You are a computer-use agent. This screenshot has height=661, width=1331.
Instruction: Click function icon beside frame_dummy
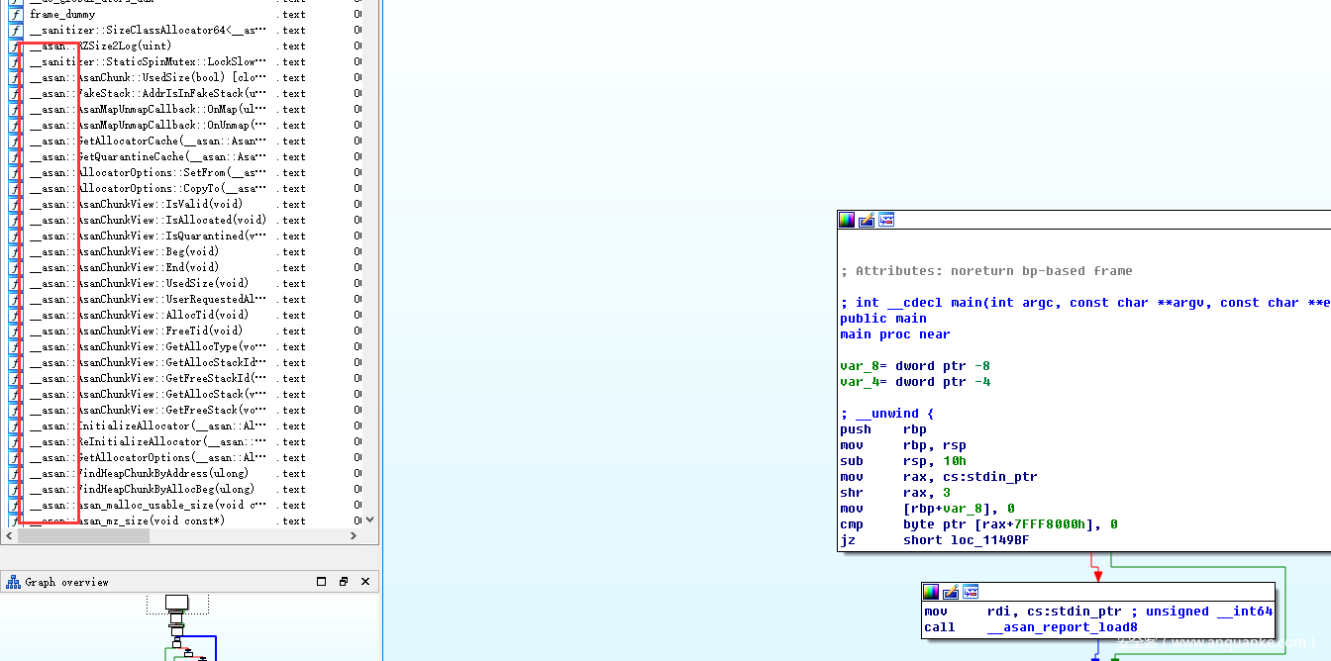(x=16, y=15)
